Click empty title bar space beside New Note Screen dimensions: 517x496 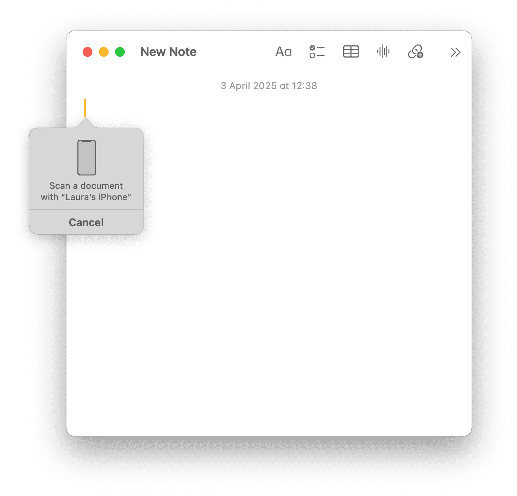(x=235, y=52)
